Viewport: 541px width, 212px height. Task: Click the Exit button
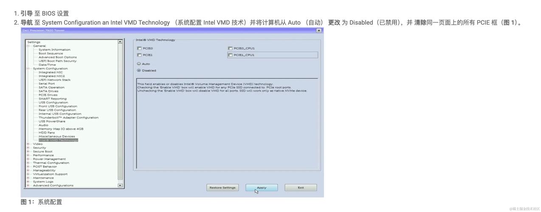[301, 187]
